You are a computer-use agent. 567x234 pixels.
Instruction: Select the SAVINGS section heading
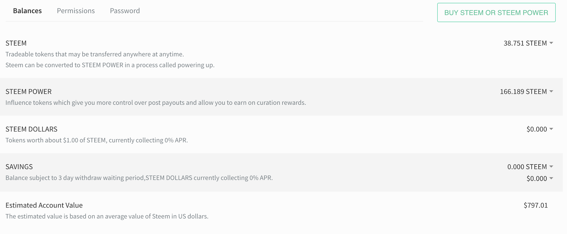click(x=19, y=167)
